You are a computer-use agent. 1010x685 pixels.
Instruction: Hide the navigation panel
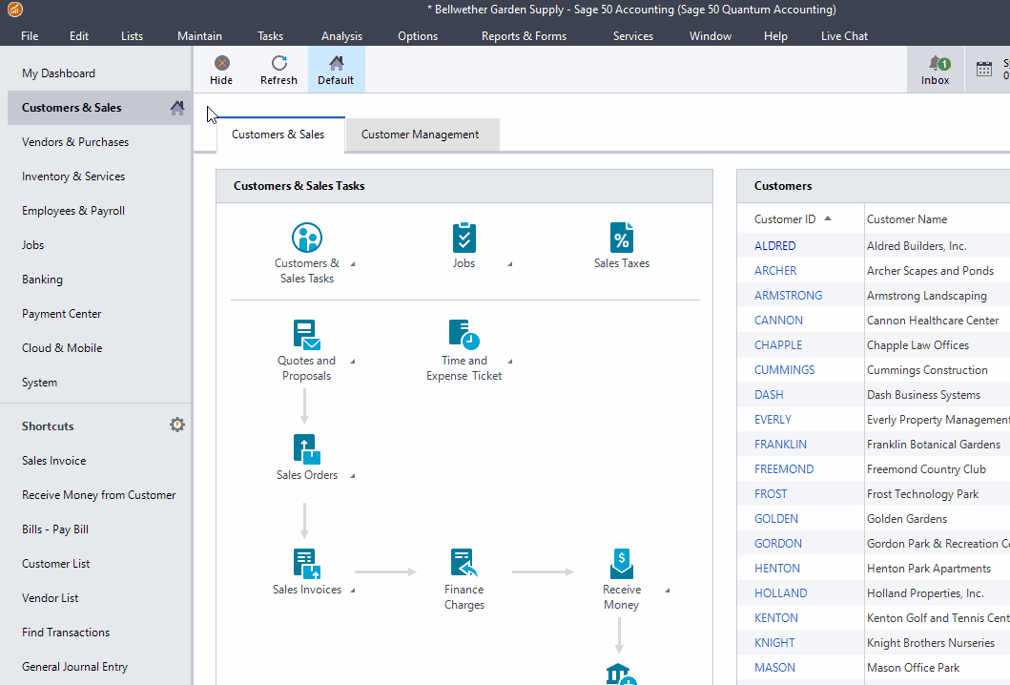[x=221, y=67]
